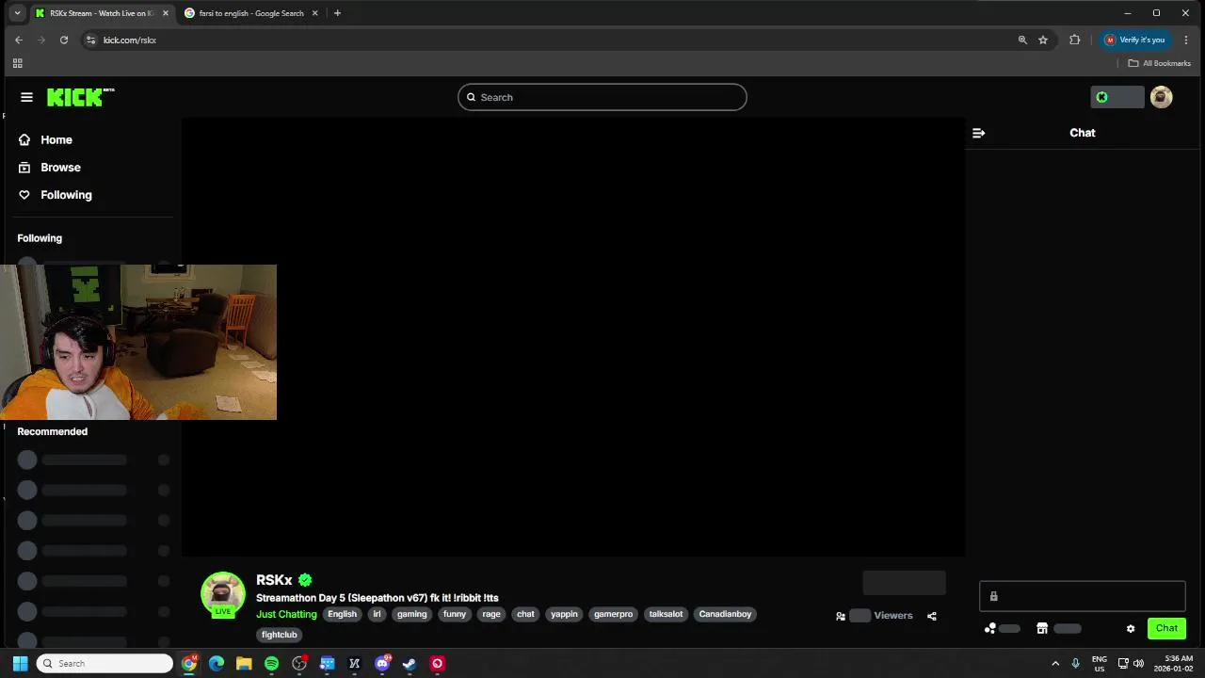Open Steam from the taskbar
Image resolution: width=1205 pixels, height=678 pixels.
410,664
